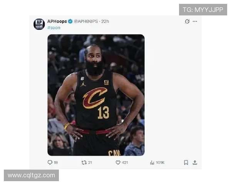The width and height of the screenshot is (231, 185).
Task: Click the www.cqltgz.com watermark
Action: point(32,175)
